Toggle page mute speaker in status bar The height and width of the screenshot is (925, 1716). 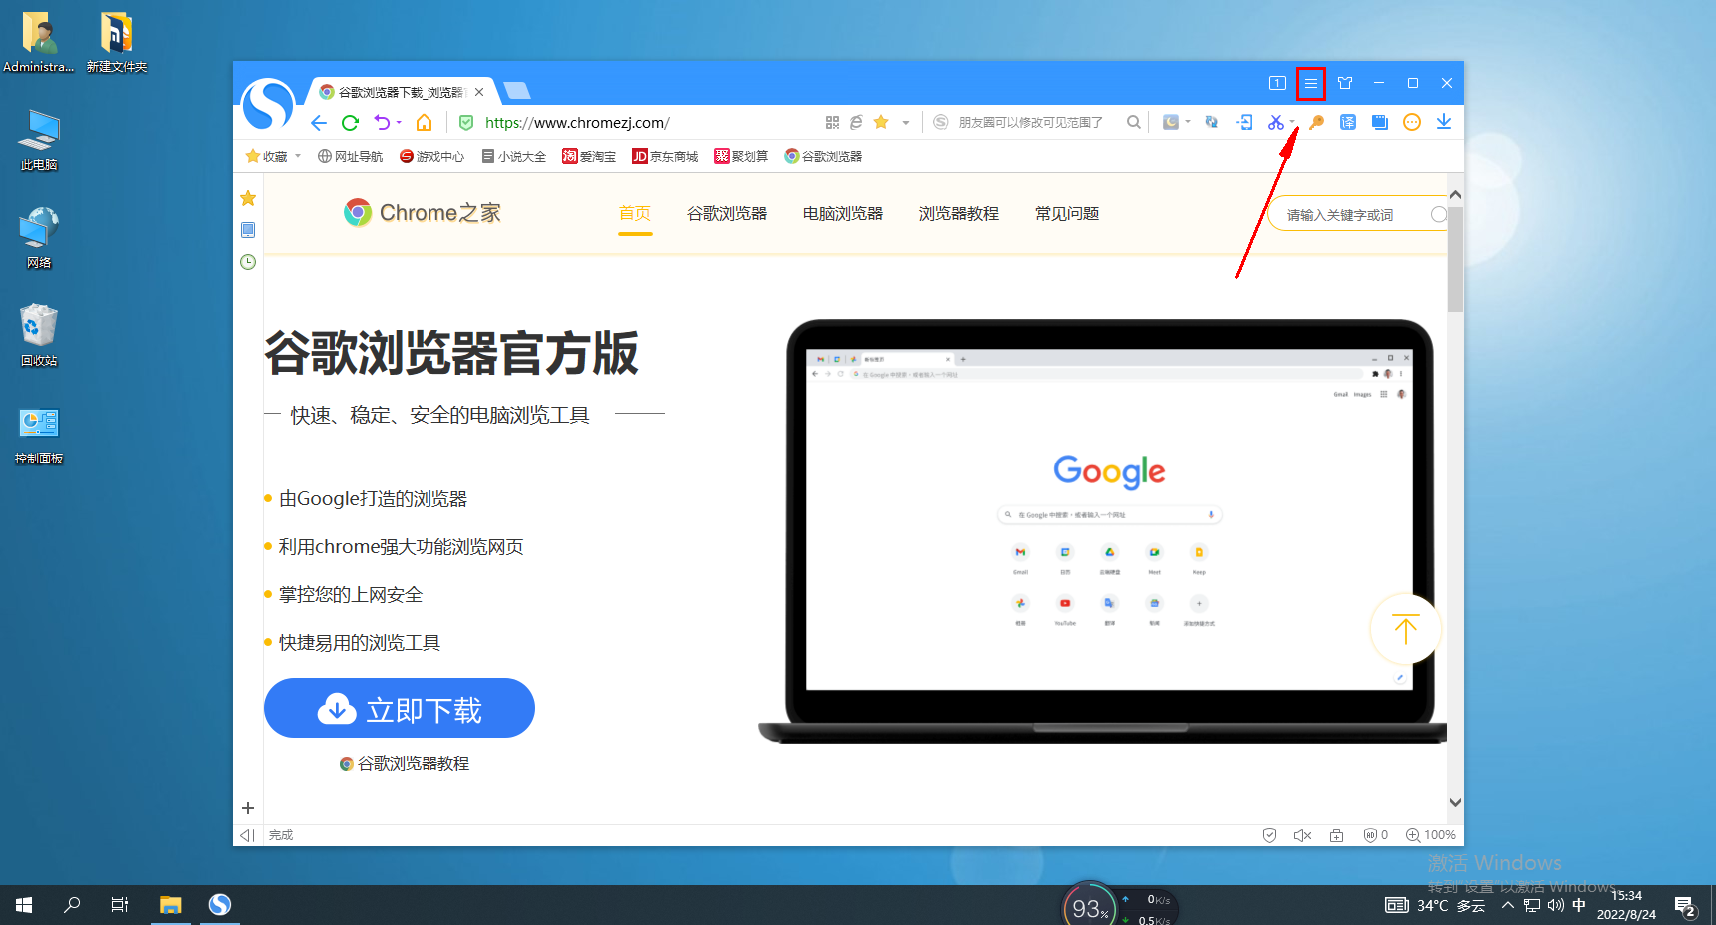point(1302,835)
